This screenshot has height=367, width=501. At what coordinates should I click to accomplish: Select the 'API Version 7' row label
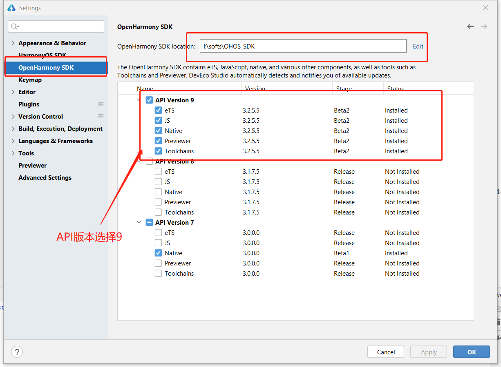coord(174,223)
